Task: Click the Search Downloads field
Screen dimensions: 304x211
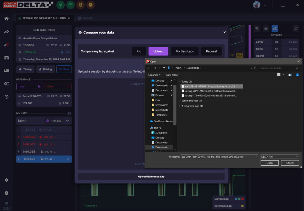Action: coord(280,68)
